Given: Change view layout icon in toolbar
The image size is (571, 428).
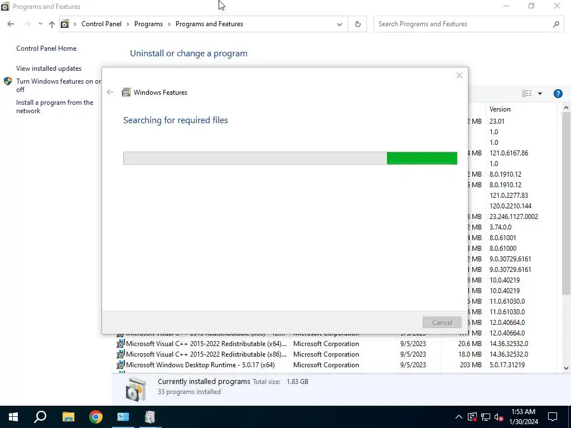Looking at the screenshot, I should tap(526, 94).
